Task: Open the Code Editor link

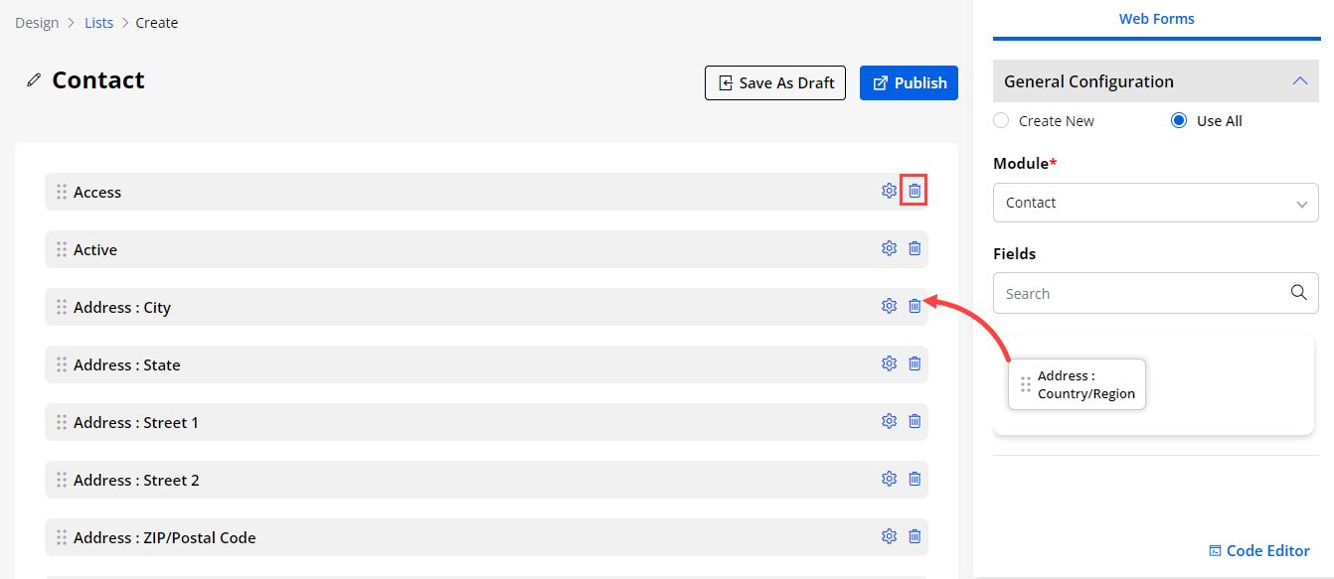Action: click(1258, 551)
